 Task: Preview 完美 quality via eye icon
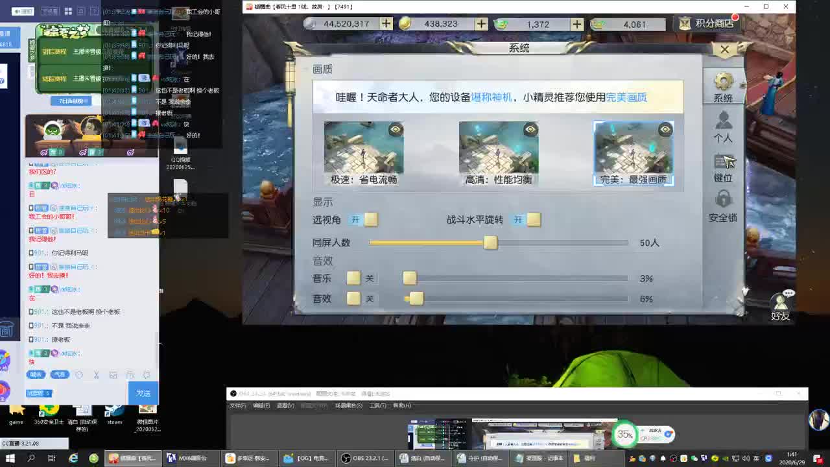665,130
